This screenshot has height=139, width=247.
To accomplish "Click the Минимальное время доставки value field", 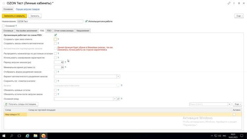I will (59, 67).
